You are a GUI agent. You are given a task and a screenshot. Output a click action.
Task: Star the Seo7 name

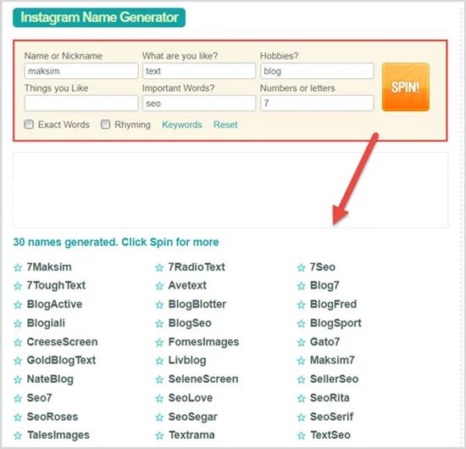click(x=18, y=398)
